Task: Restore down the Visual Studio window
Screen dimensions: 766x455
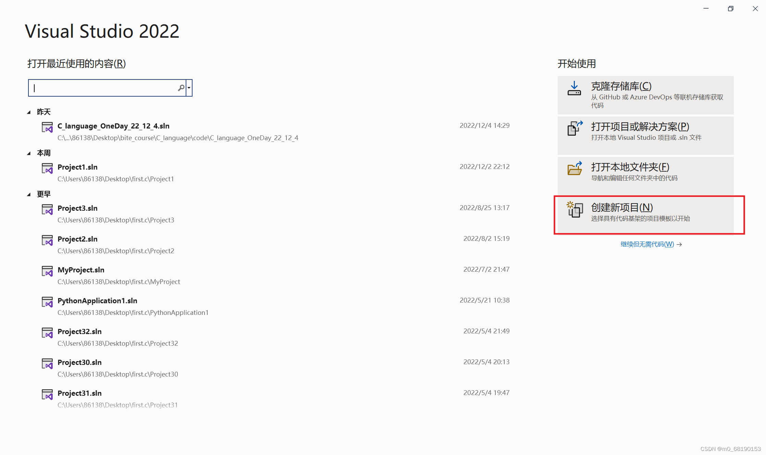Action: pyautogui.click(x=731, y=9)
